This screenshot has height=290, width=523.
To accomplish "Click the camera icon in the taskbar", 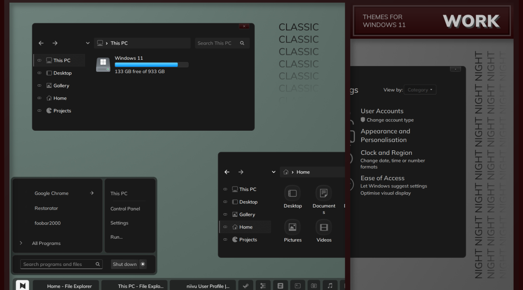I will [314, 286].
